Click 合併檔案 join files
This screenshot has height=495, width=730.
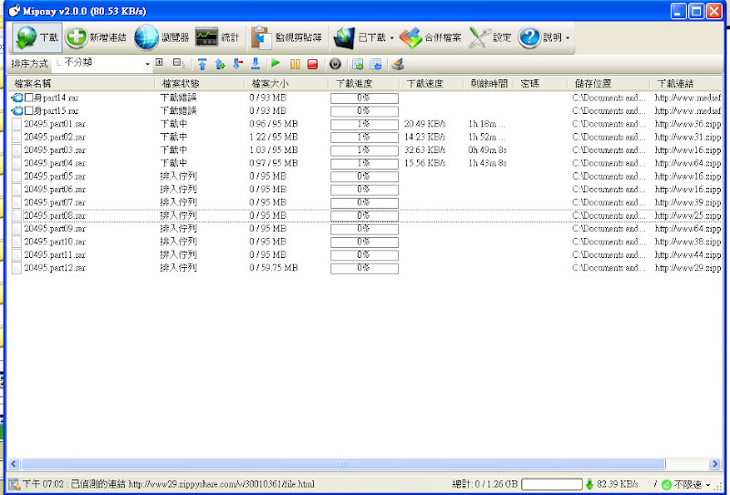pos(431,37)
